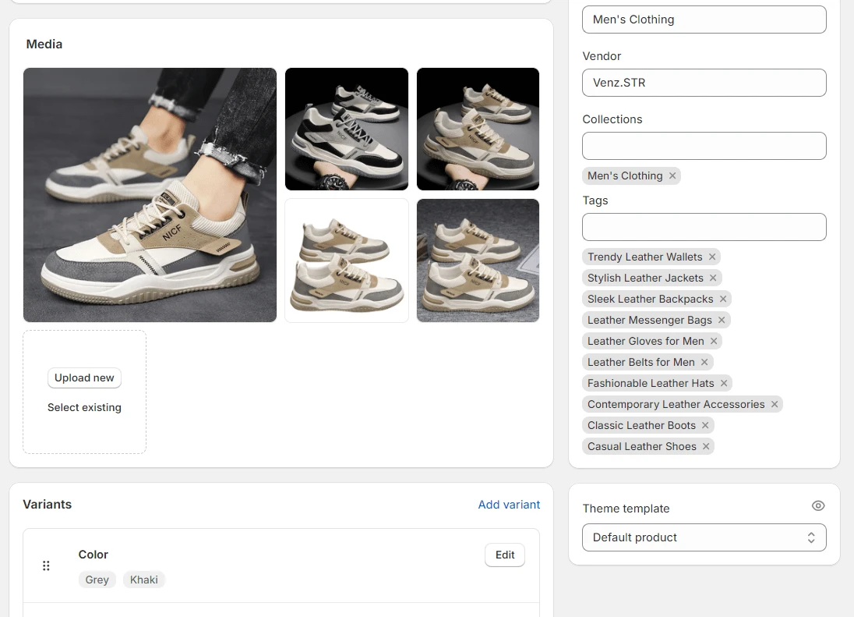The height and width of the screenshot is (617, 854).
Task: Click the Add variant link
Action: point(509,505)
